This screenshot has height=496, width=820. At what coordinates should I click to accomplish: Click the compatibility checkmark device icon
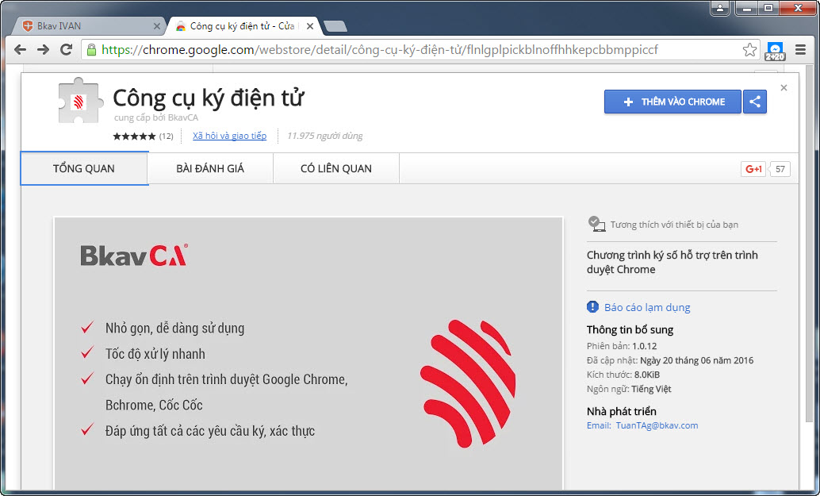pyautogui.click(x=596, y=224)
